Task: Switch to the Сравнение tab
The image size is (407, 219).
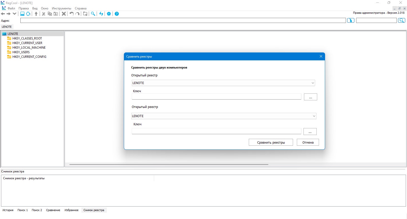Action: point(53,210)
